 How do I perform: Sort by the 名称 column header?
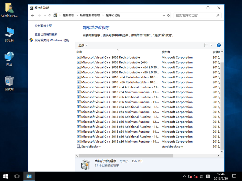click(117, 52)
